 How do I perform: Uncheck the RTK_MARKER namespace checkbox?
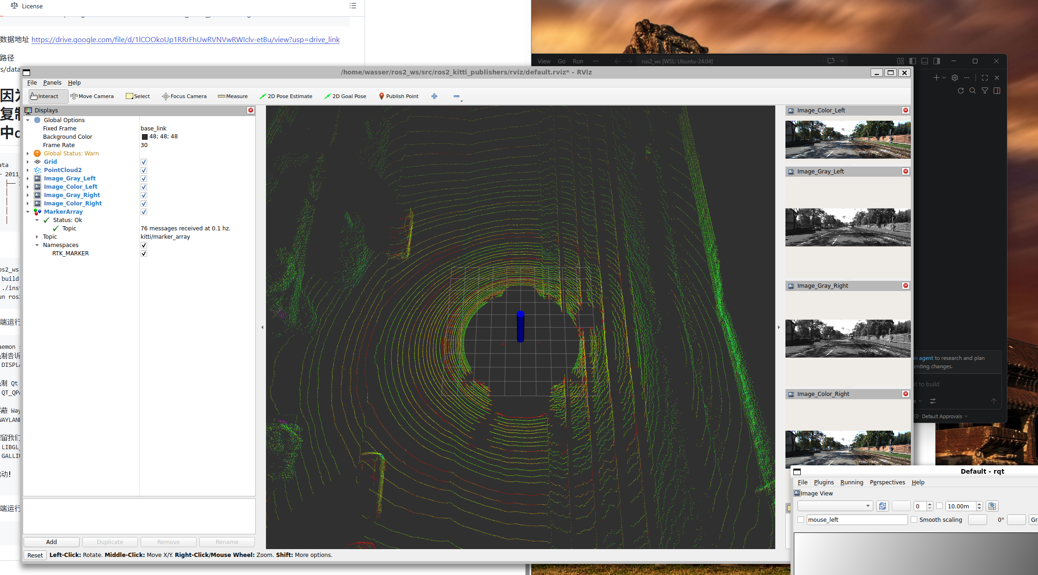click(144, 253)
